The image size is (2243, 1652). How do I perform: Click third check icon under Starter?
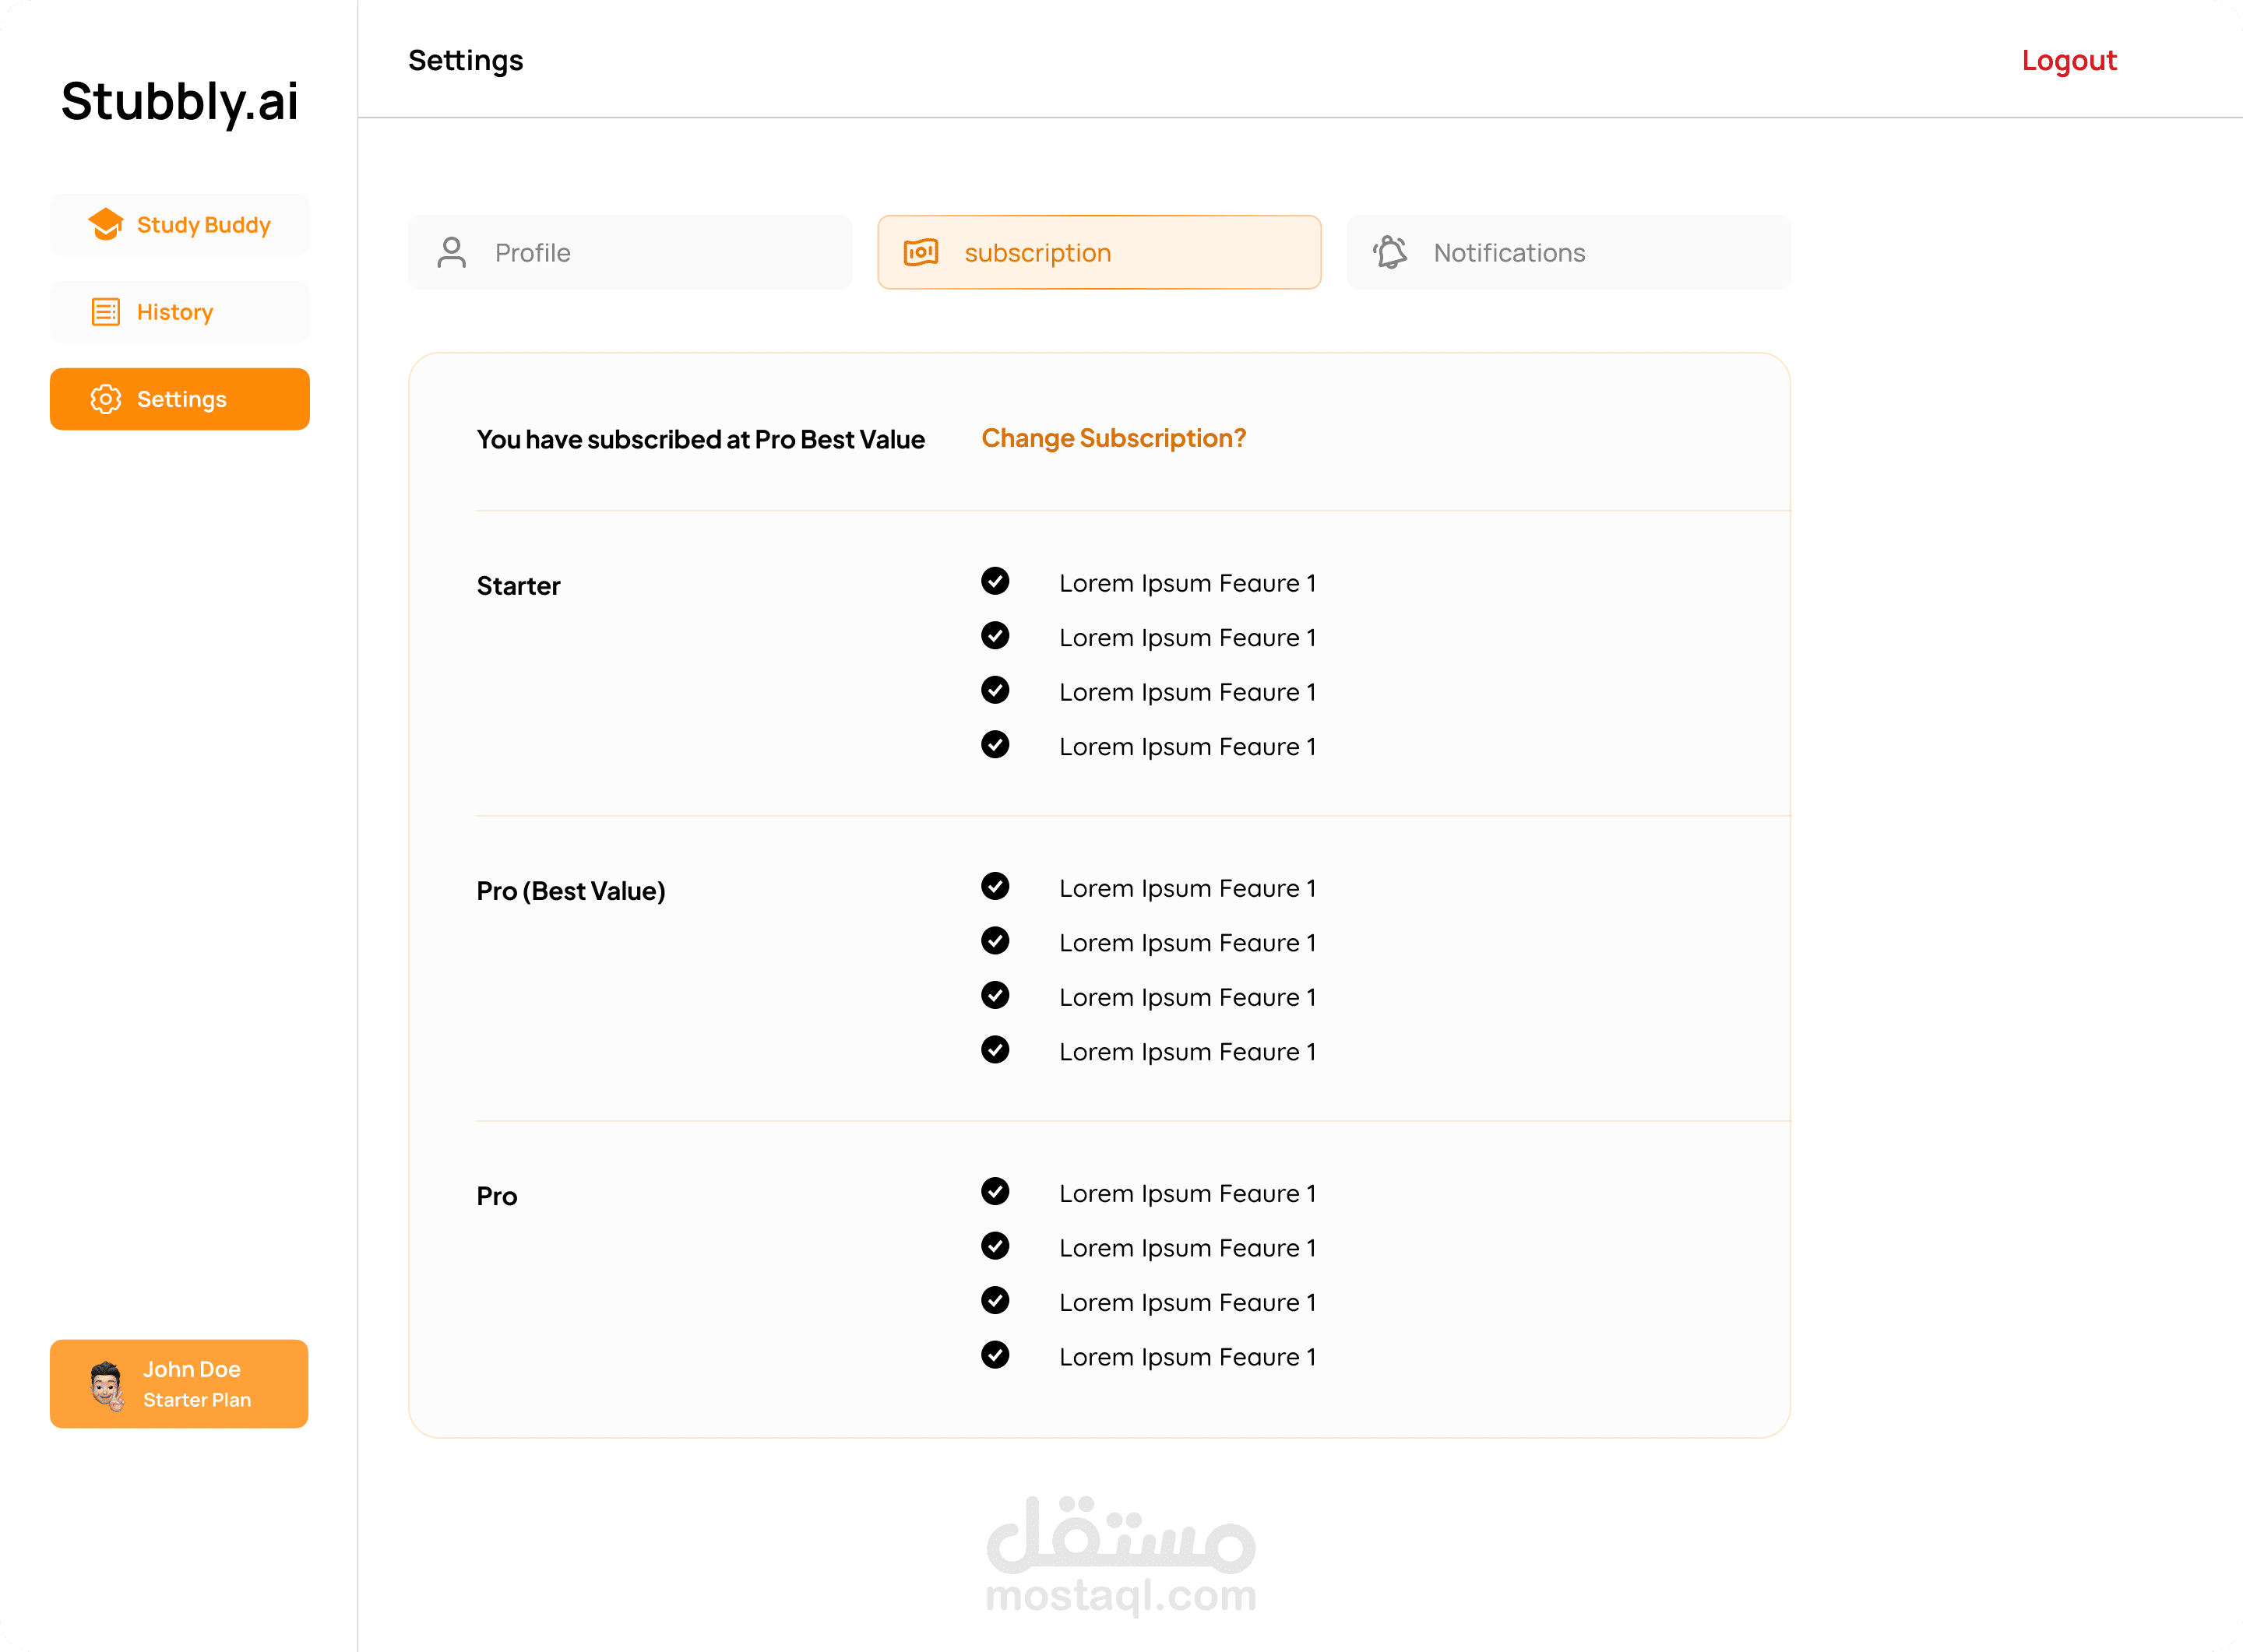point(995,690)
